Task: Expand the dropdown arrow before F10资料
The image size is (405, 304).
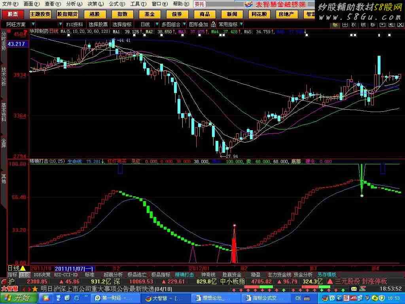Action: 61,24
